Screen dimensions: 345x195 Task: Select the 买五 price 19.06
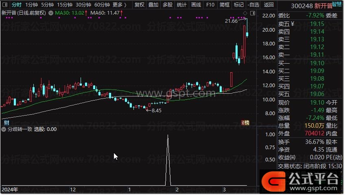(317, 94)
